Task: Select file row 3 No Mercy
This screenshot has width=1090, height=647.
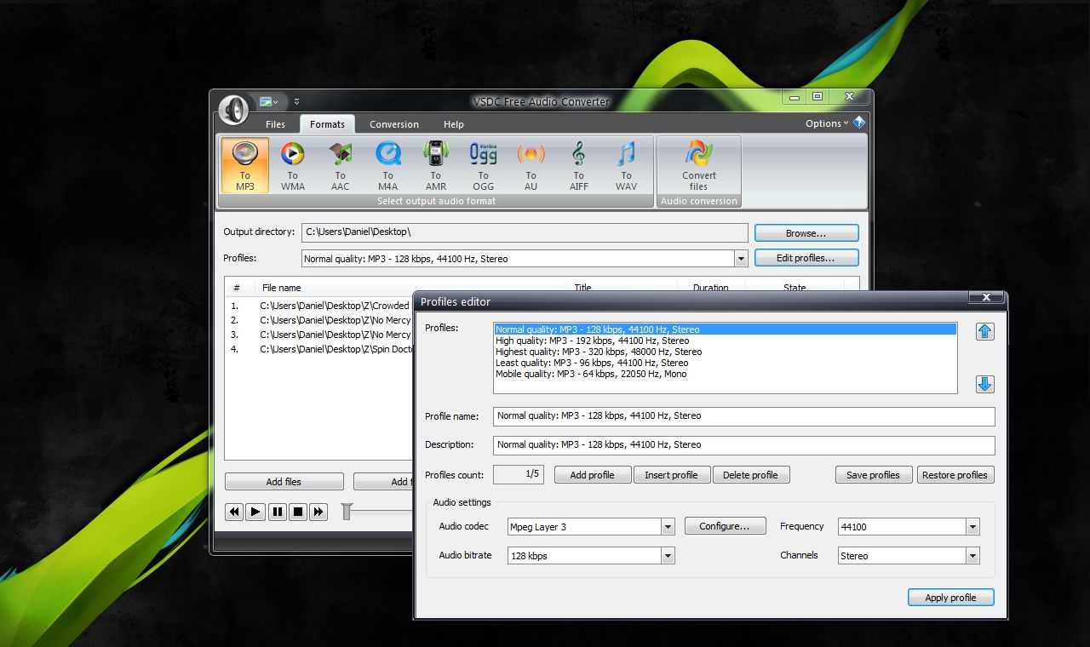Action: (320, 335)
